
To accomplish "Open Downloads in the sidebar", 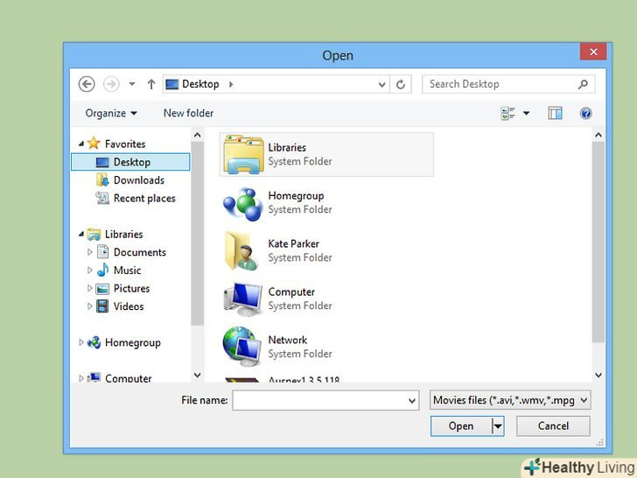I will click(138, 180).
